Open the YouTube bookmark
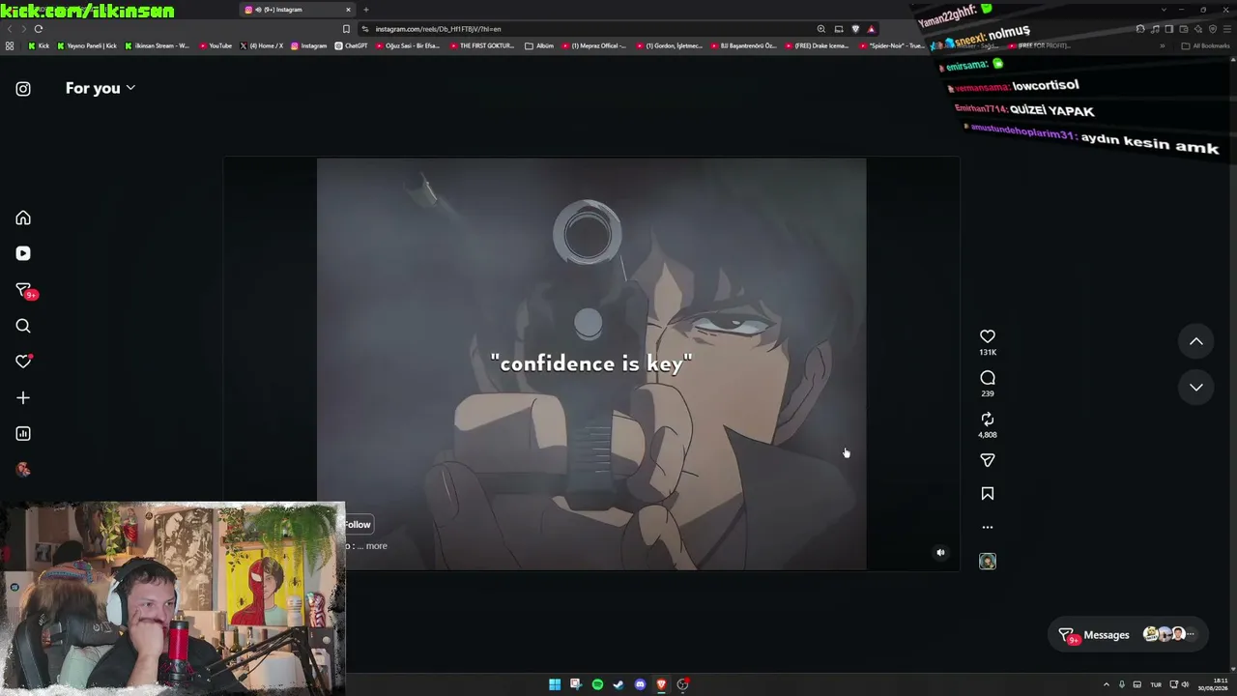This screenshot has height=696, width=1237. pos(216,45)
